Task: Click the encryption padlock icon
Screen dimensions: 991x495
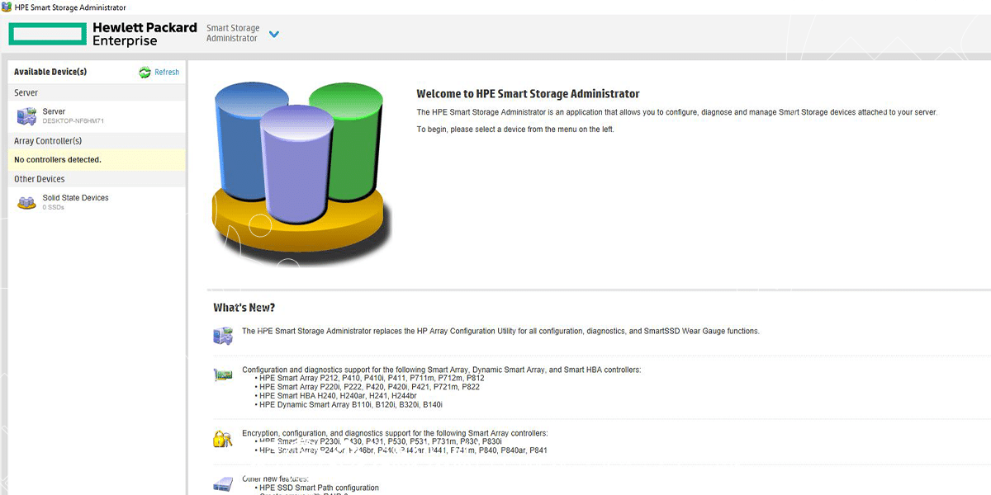Action: click(x=222, y=438)
